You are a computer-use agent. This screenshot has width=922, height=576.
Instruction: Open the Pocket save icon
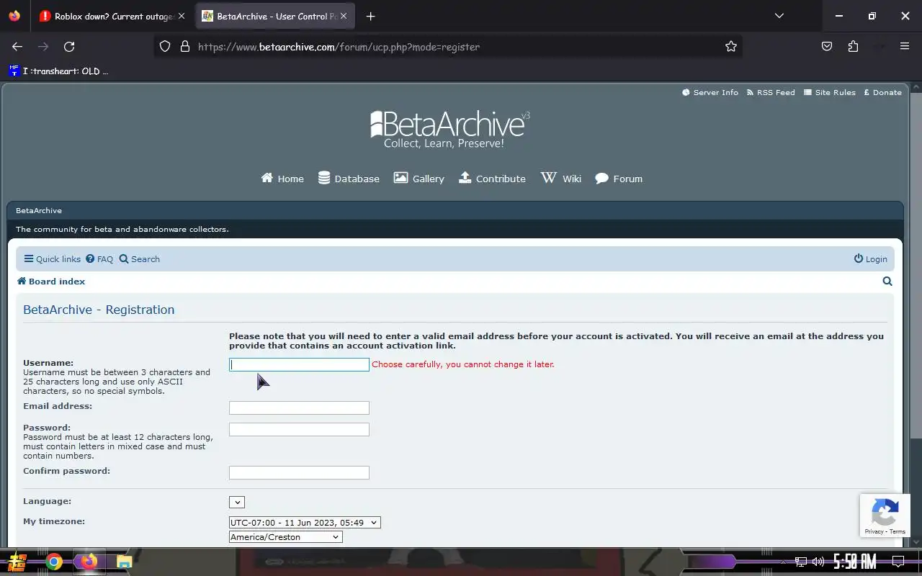point(827,47)
